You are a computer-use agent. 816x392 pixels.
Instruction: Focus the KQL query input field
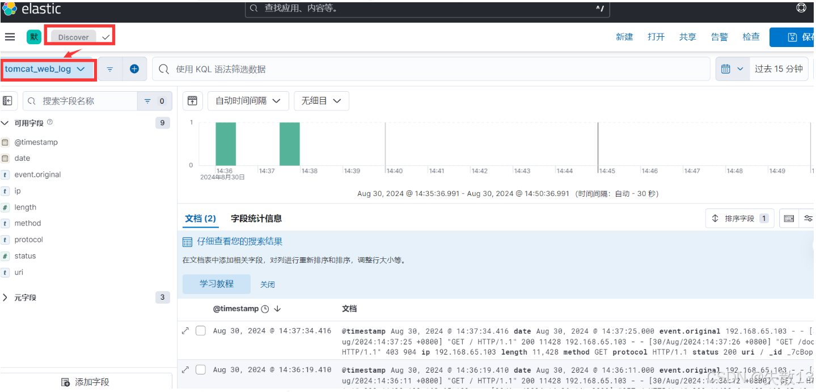(x=432, y=69)
